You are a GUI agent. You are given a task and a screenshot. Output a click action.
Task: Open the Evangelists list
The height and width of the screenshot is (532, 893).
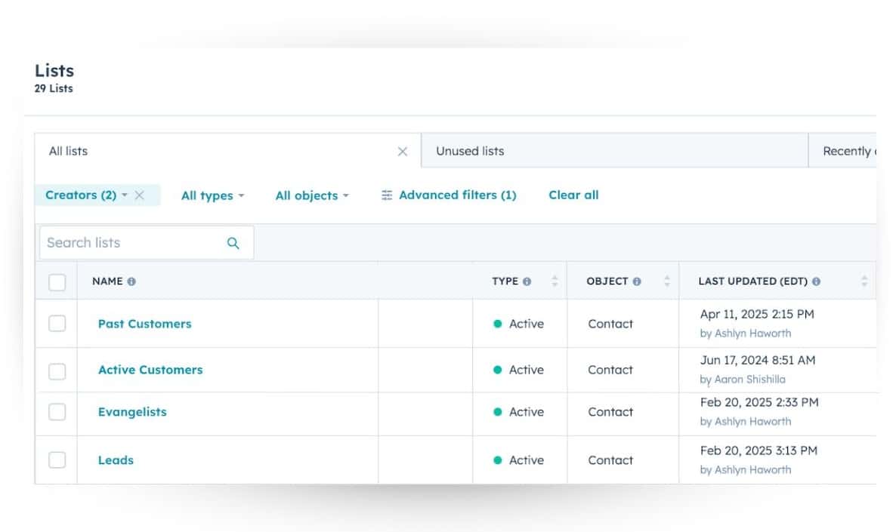point(132,412)
